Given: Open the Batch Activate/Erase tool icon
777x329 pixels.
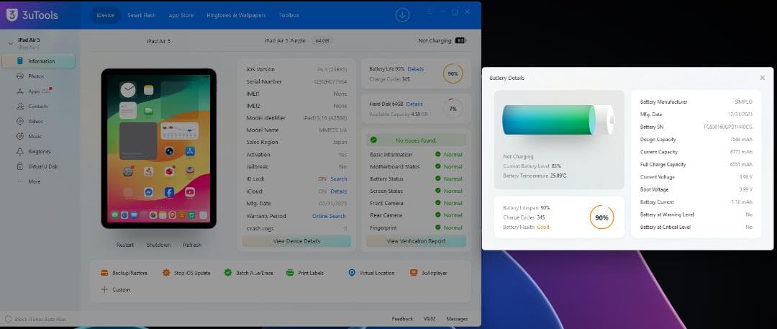Looking at the screenshot, I should [228, 273].
